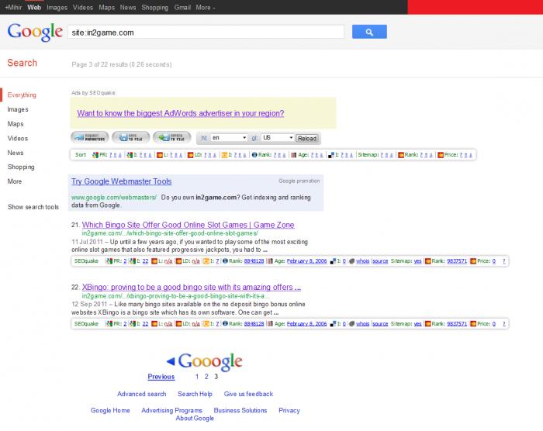Select Videos in the top navigation bar
This screenshot has height=431, width=543.
[83, 7]
